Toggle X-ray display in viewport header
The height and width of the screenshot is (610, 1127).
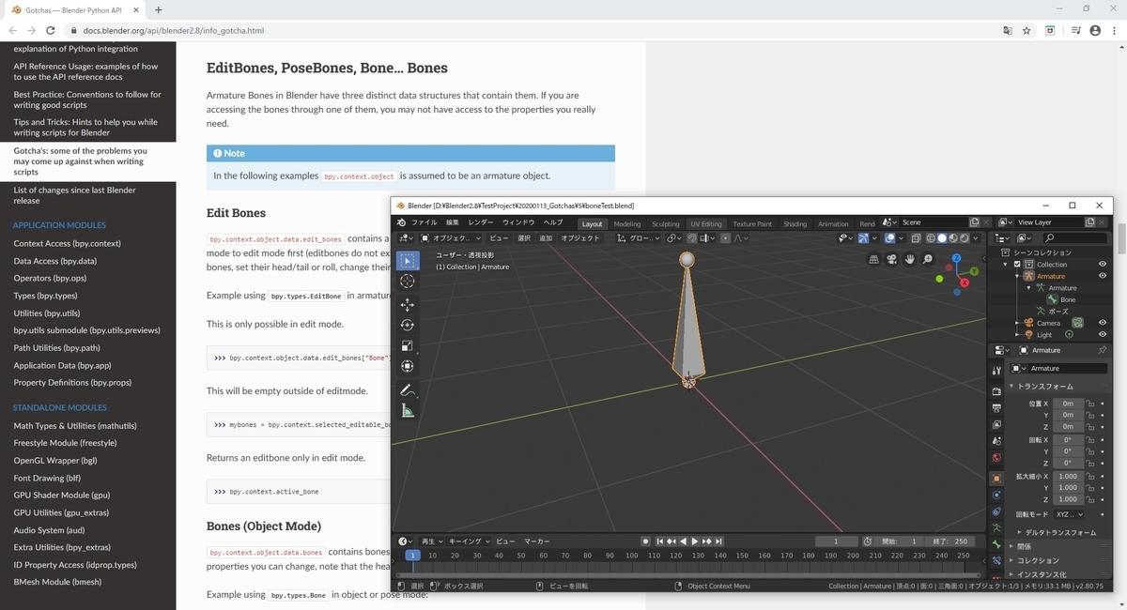[x=916, y=238]
